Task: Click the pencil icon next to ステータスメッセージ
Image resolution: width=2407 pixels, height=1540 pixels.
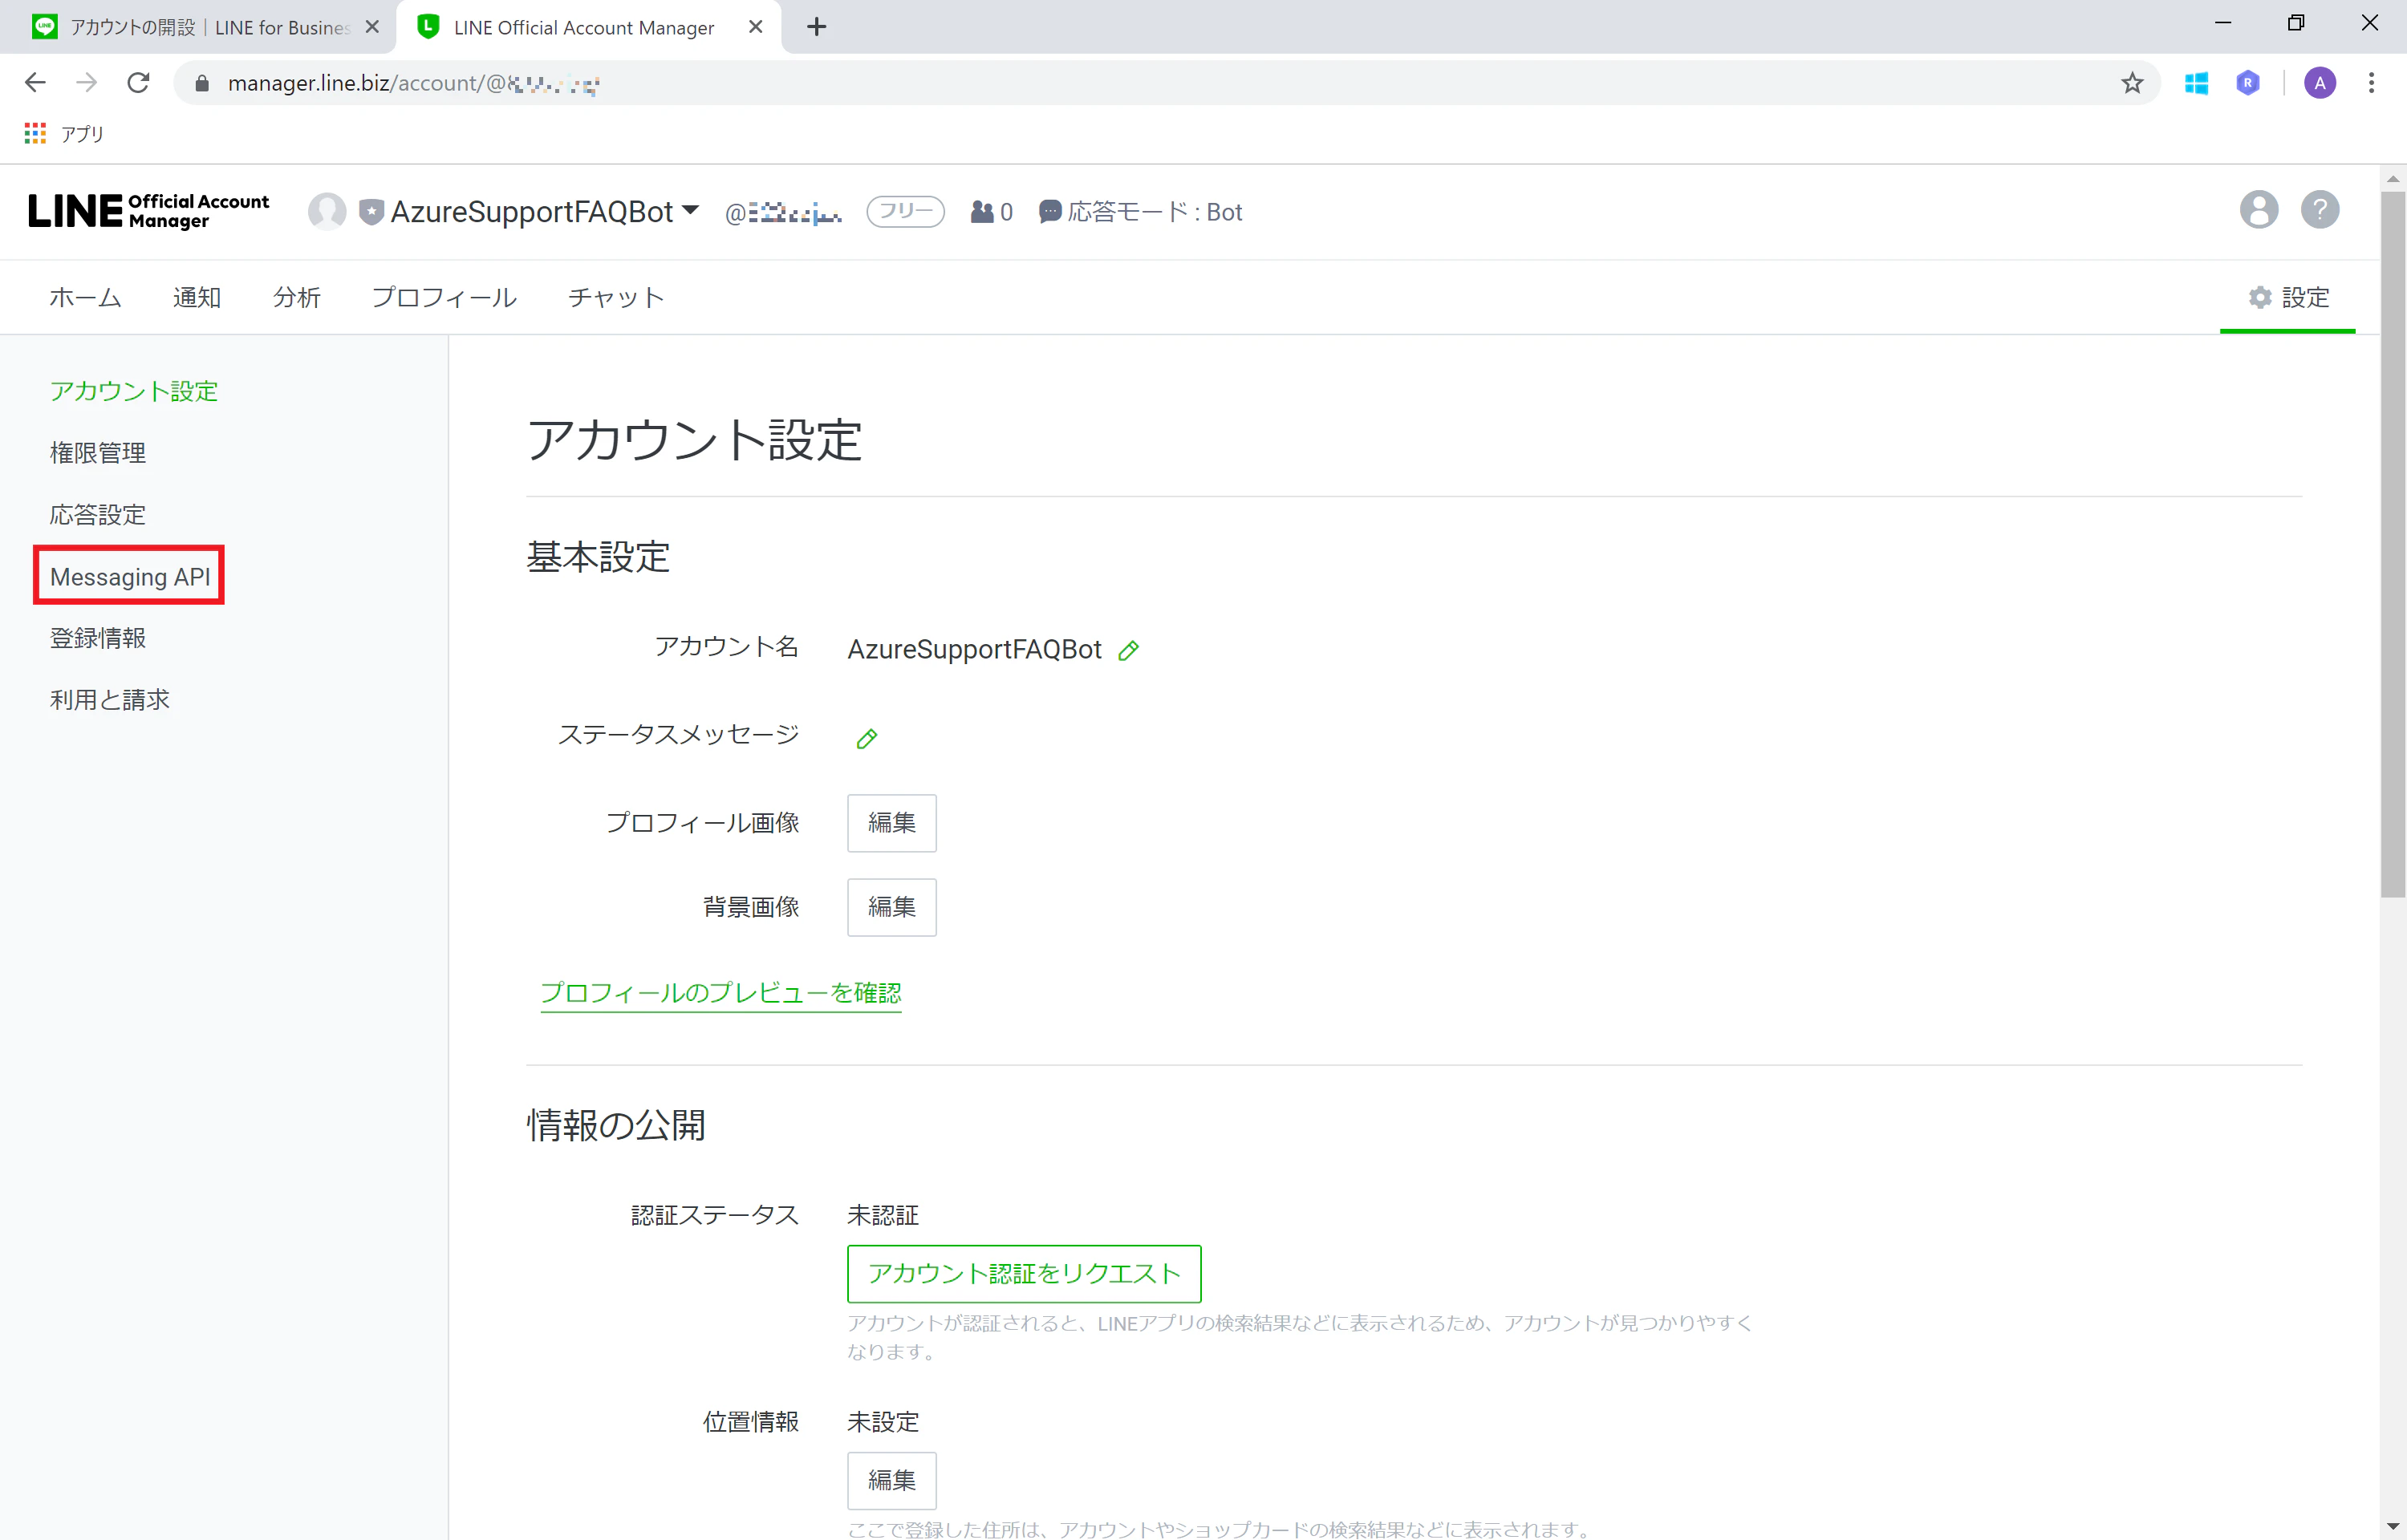Action: (x=867, y=738)
